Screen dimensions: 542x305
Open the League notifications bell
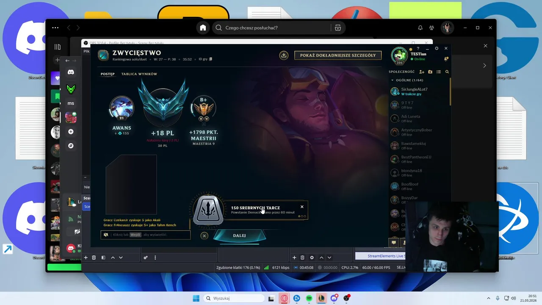pyautogui.click(x=446, y=59)
